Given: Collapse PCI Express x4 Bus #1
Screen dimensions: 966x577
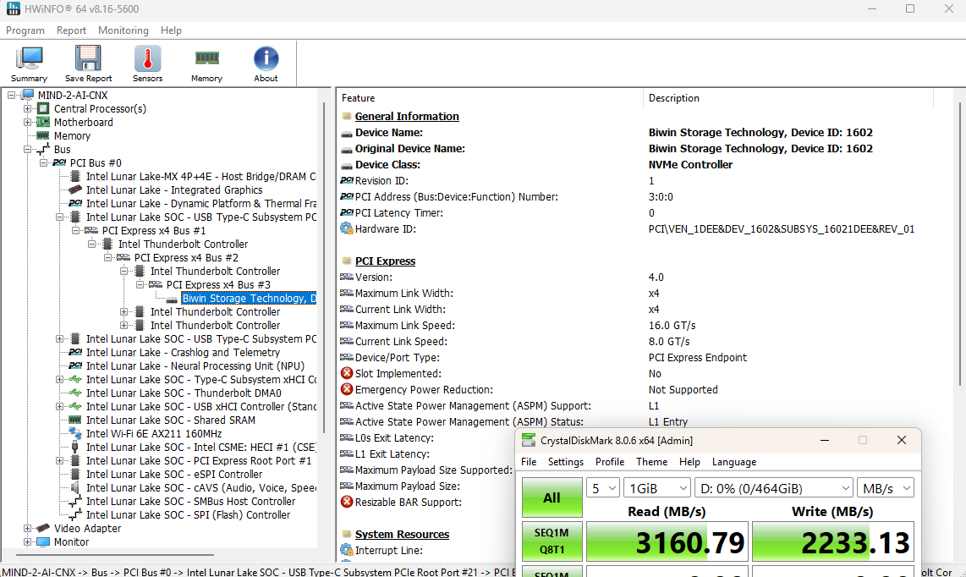Looking at the screenshot, I should (75, 231).
